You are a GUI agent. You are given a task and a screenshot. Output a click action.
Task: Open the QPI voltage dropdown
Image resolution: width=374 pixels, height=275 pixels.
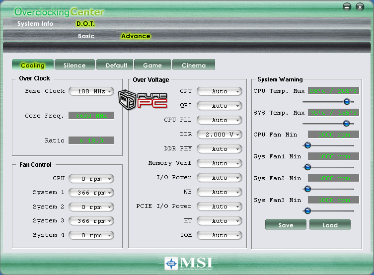(220, 106)
